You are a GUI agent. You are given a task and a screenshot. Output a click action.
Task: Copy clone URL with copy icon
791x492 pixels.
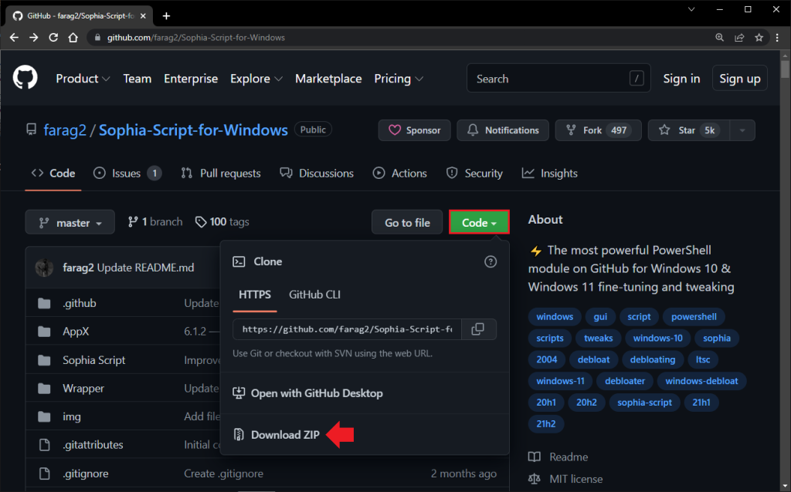(x=477, y=329)
